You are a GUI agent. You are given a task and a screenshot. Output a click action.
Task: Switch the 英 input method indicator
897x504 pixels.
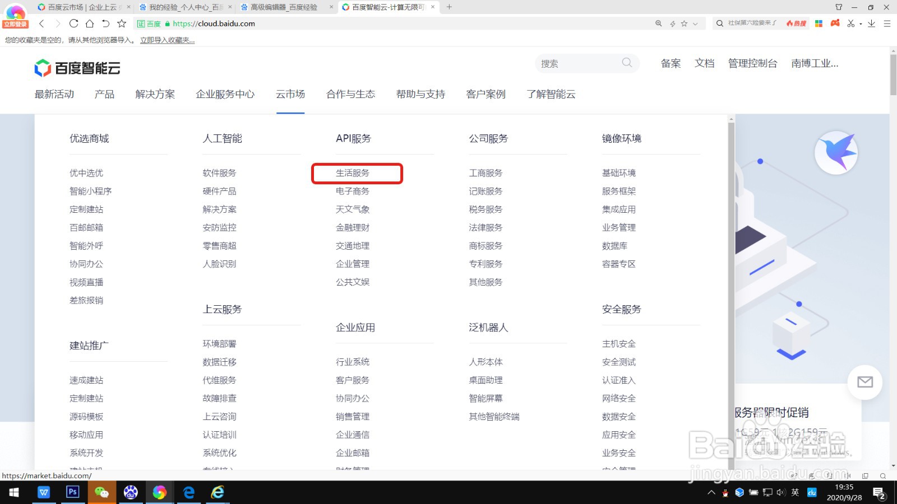pyautogui.click(x=795, y=492)
